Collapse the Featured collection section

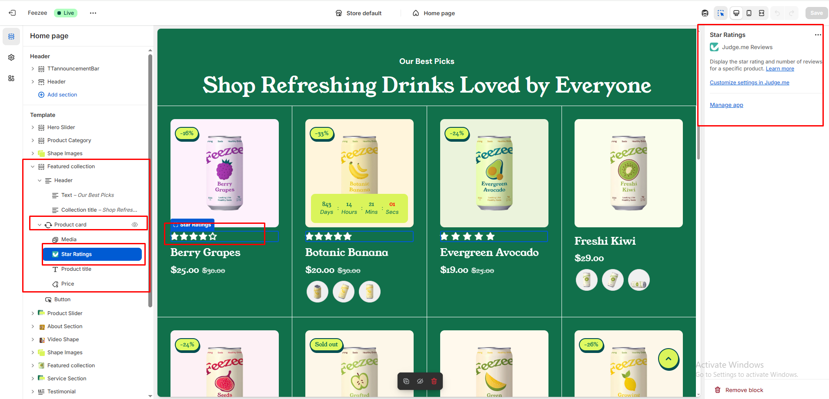(x=33, y=166)
